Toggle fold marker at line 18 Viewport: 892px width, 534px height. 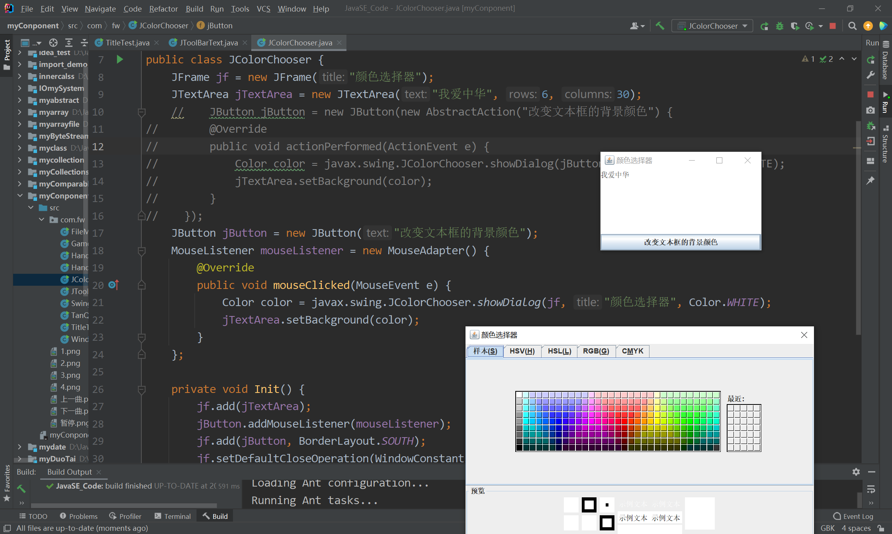(x=141, y=251)
